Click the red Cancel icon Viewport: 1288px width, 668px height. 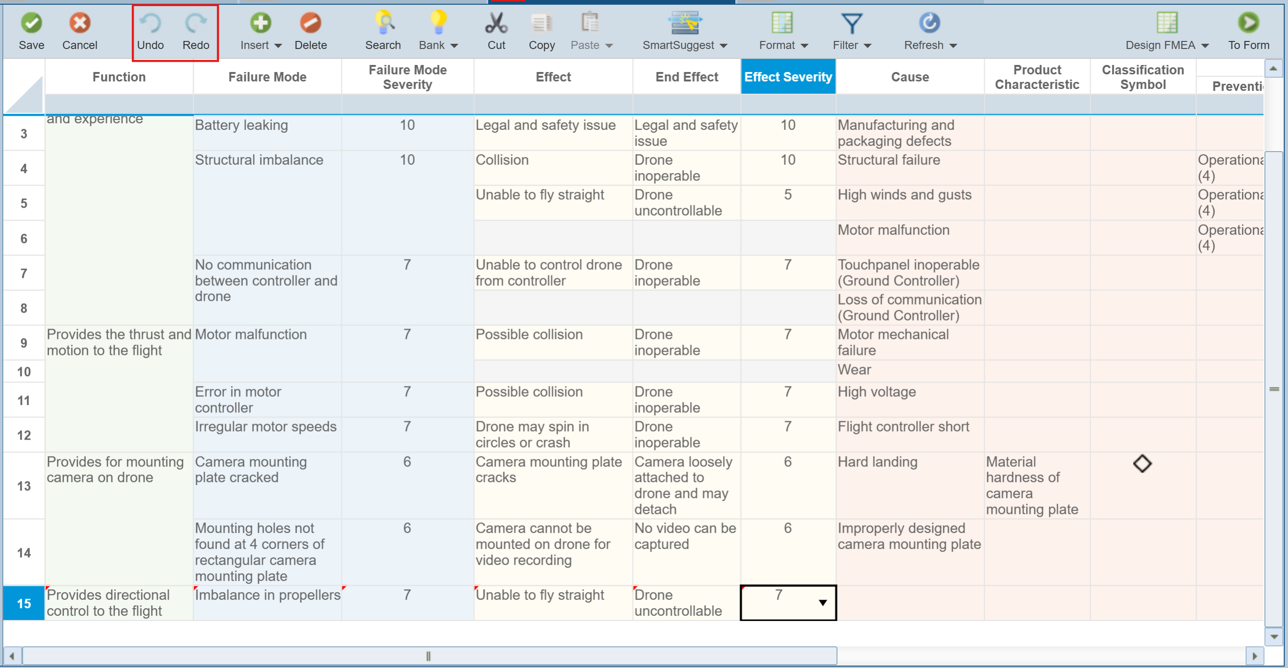point(80,23)
